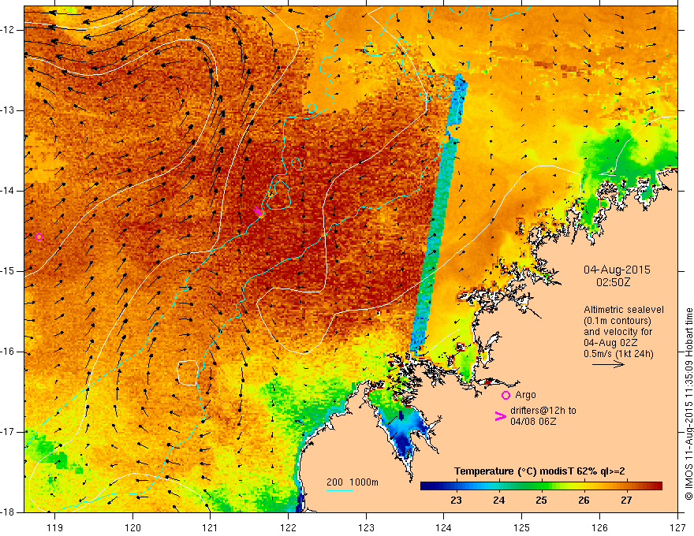Click the 'Argo' legend label

[x=525, y=395]
